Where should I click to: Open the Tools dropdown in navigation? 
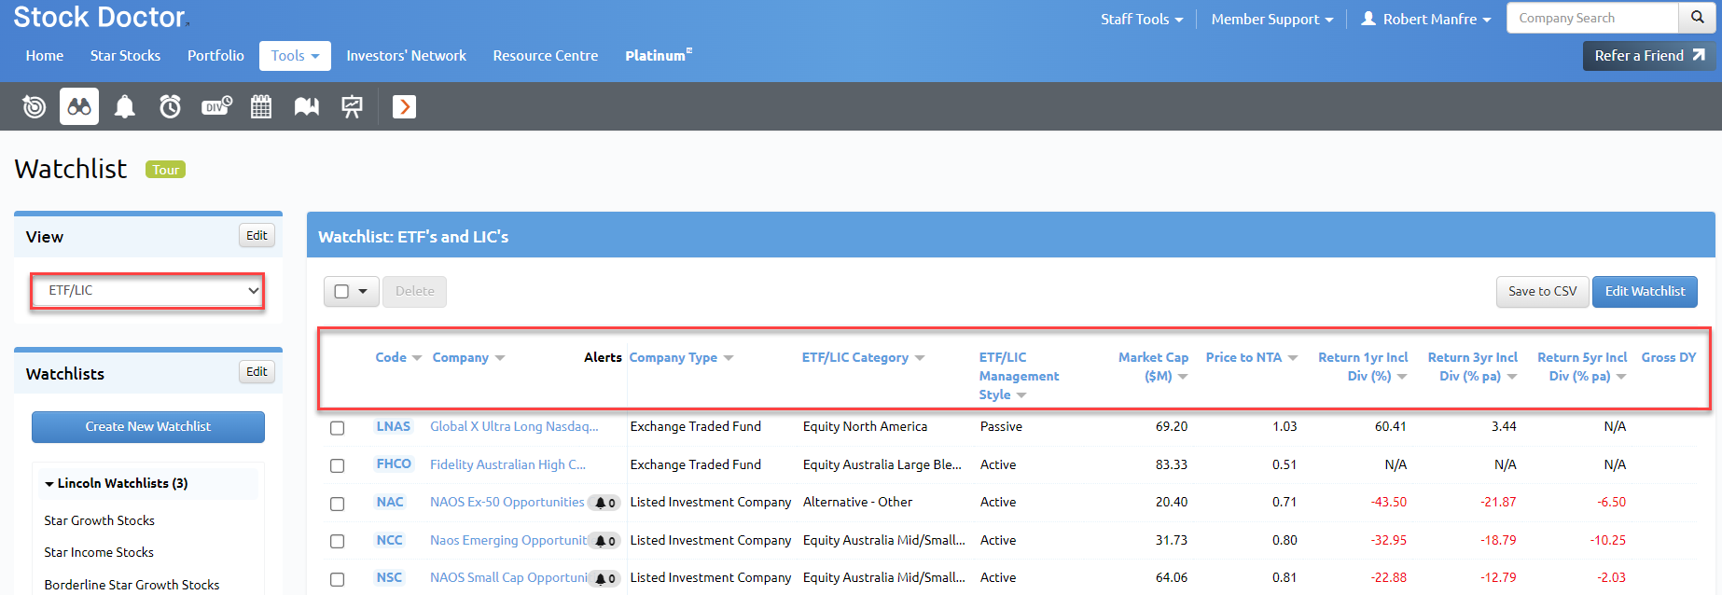(295, 56)
